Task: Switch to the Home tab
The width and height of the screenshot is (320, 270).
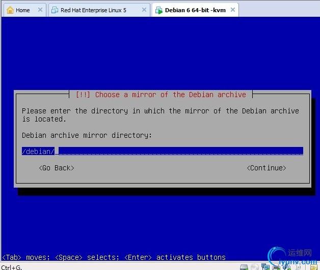Action: 24,10
